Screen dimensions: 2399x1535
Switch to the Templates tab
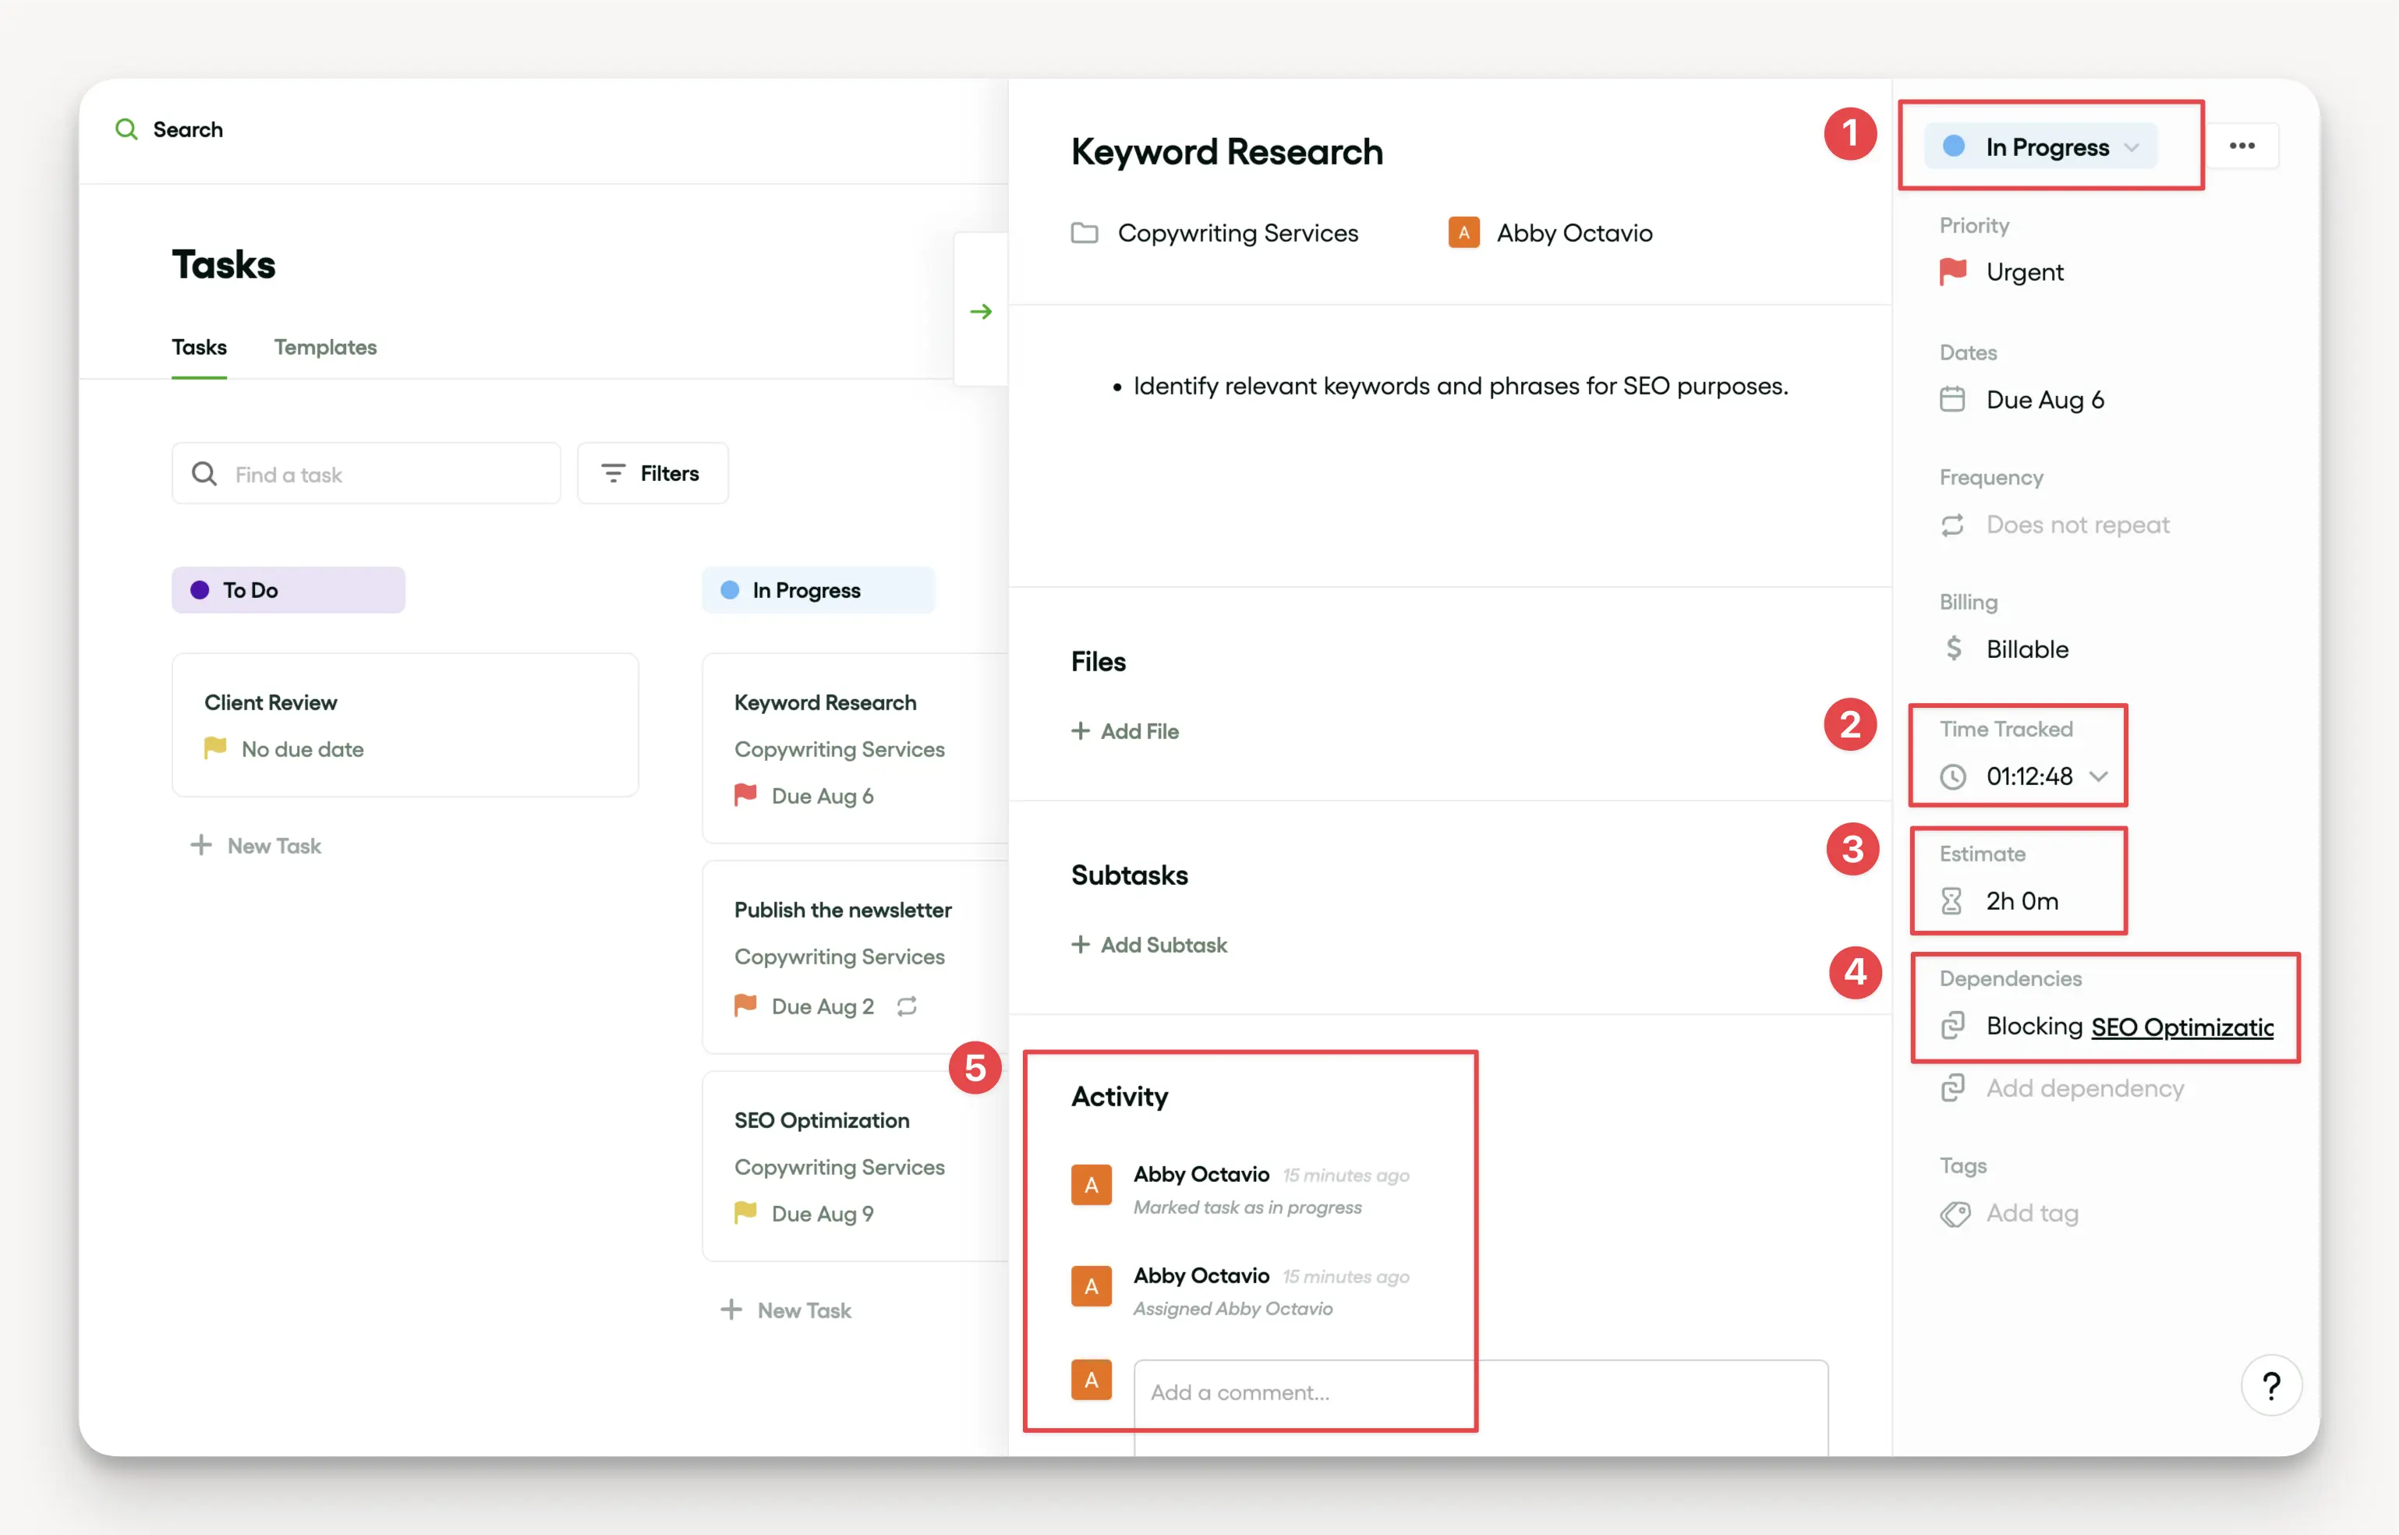[325, 347]
